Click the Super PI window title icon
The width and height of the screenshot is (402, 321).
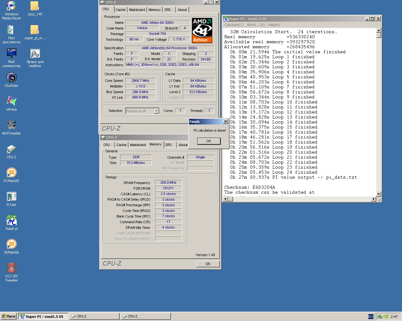[x=226, y=19]
